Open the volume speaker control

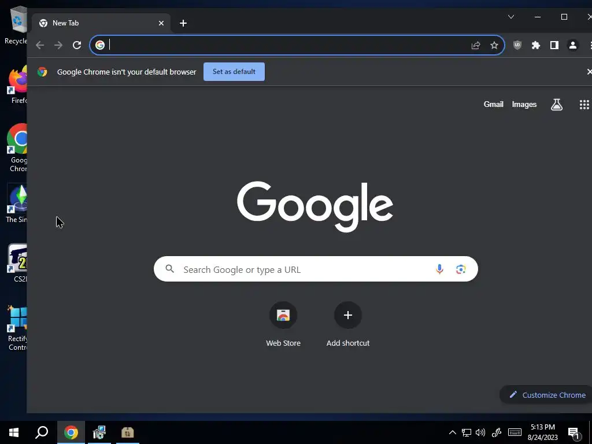[480, 432]
